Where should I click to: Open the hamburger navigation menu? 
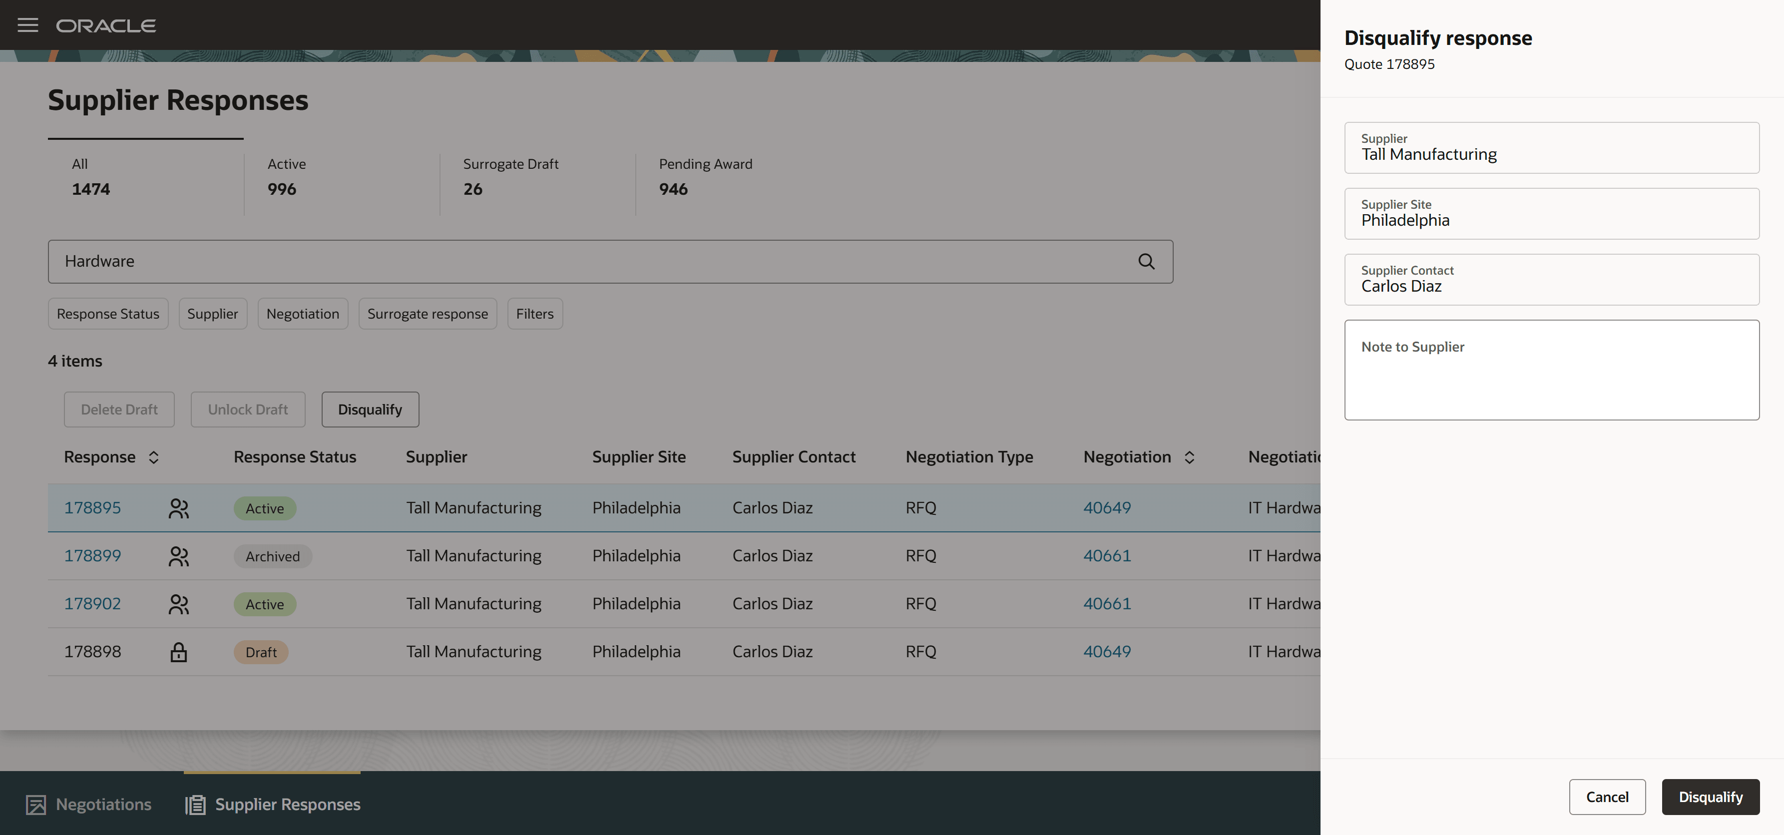pyautogui.click(x=27, y=25)
